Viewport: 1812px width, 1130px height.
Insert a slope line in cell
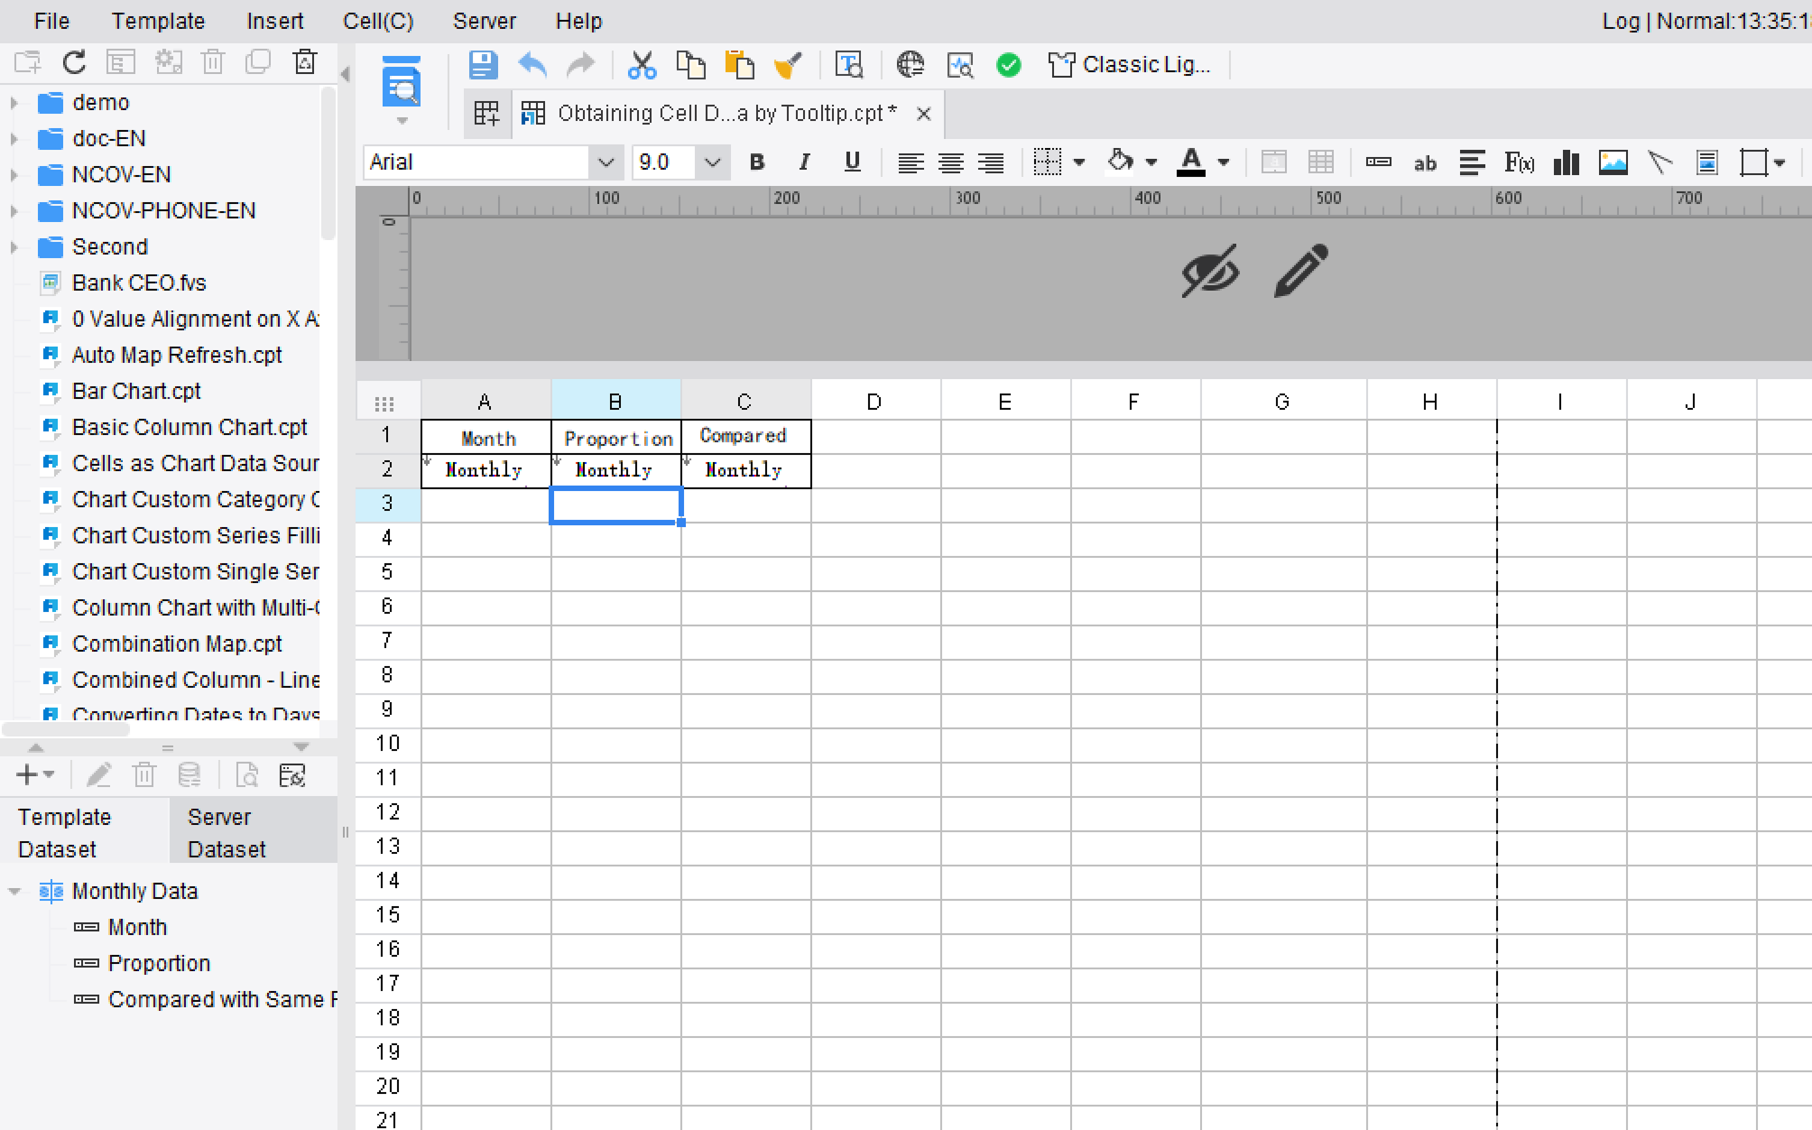[x=1659, y=162]
